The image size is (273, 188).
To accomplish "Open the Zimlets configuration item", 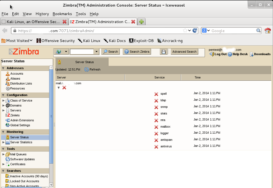I will [15, 115].
